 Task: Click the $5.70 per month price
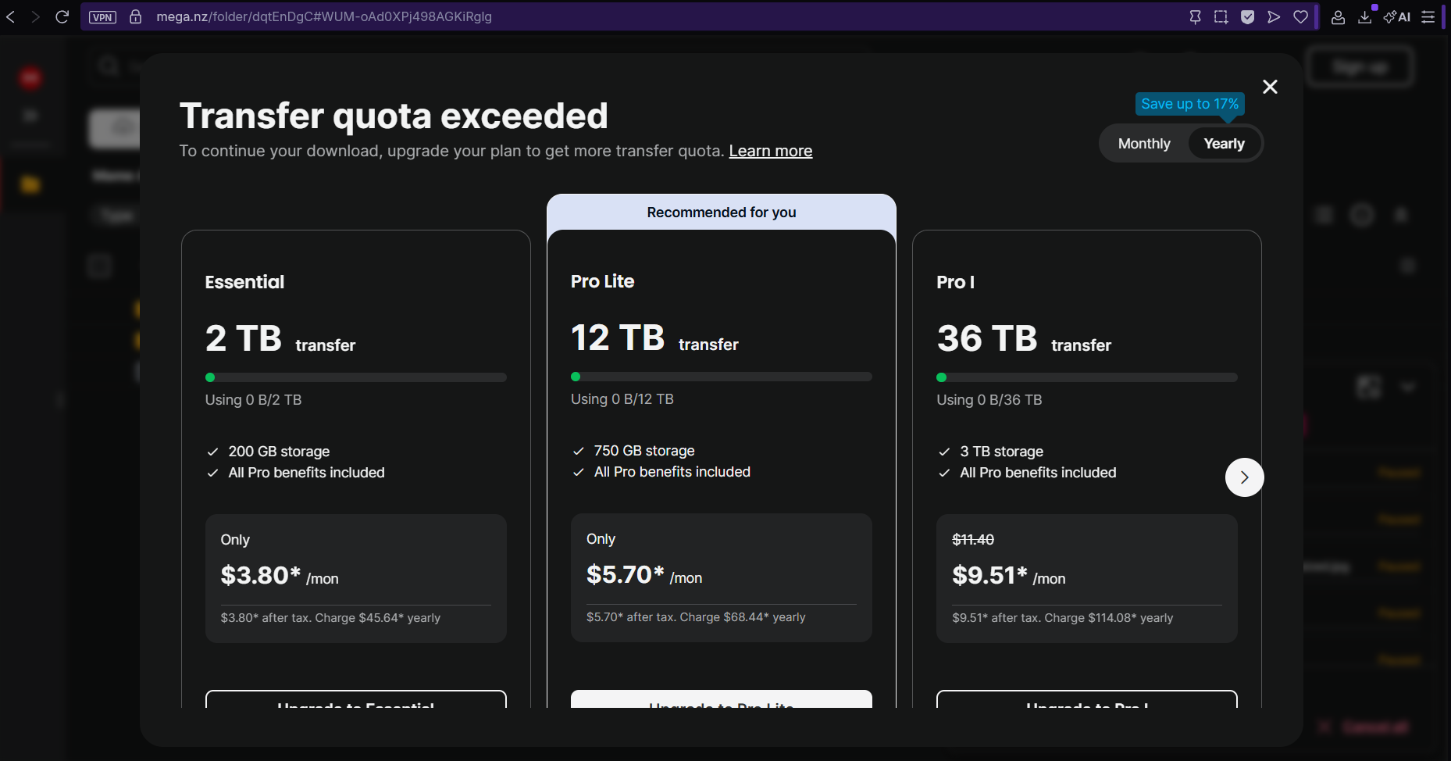644,575
